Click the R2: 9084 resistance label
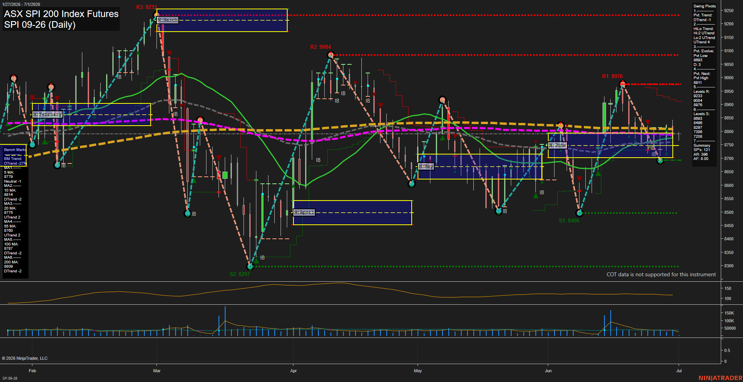The height and width of the screenshot is (382, 743). point(320,47)
